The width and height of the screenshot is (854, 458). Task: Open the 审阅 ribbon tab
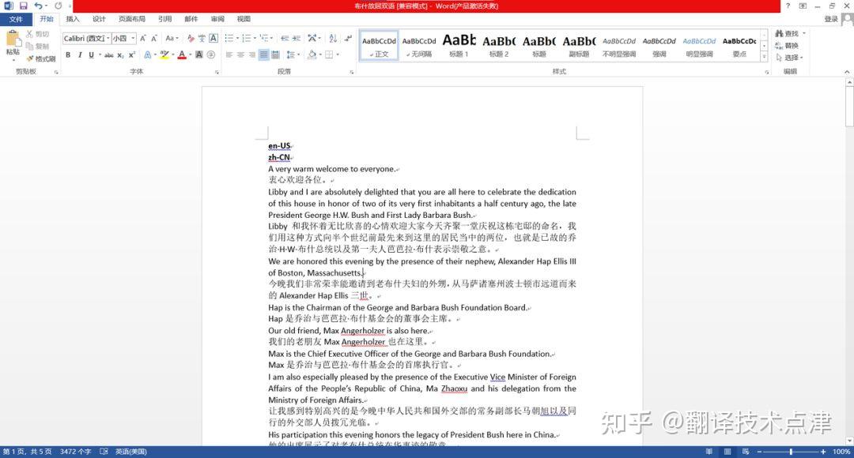coord(217,19)
